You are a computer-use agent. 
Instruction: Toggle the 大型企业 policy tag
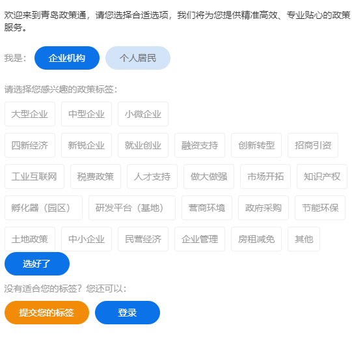click(30, 114)
